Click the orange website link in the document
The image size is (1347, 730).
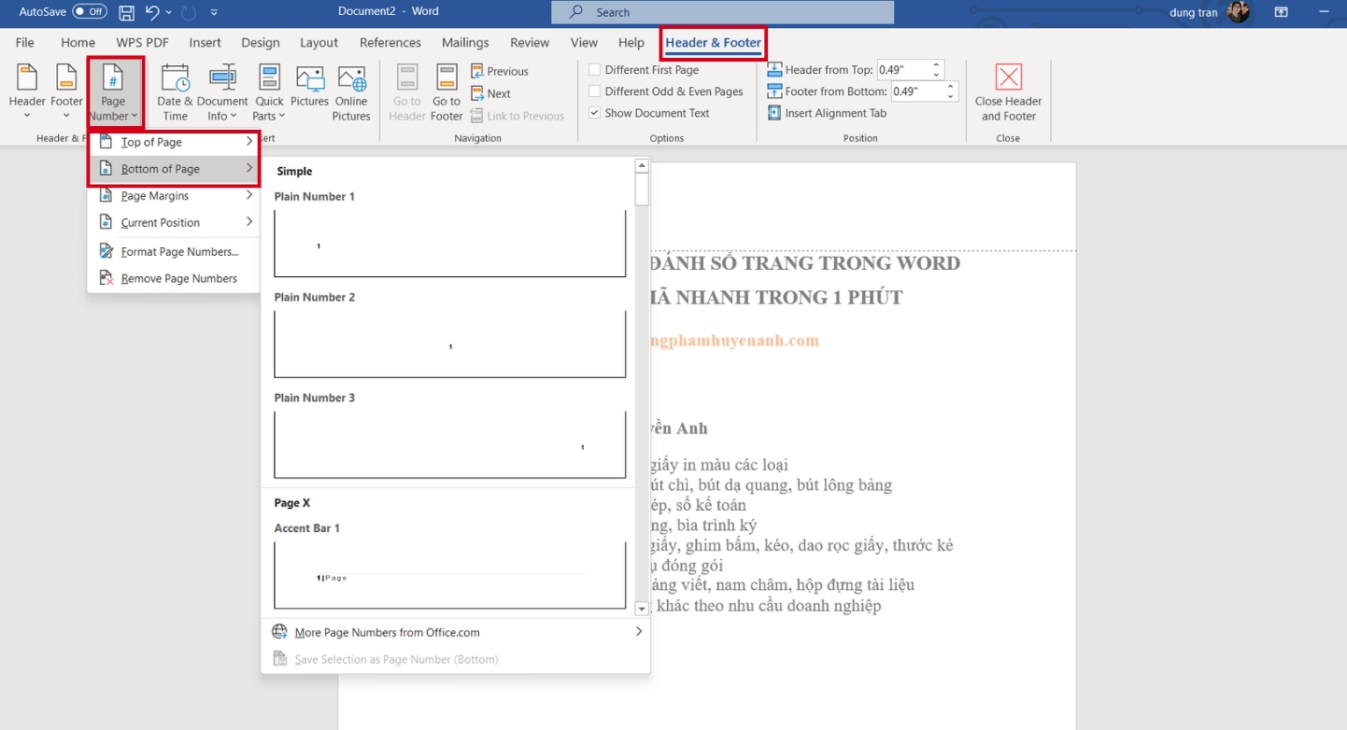click(734, 341)
